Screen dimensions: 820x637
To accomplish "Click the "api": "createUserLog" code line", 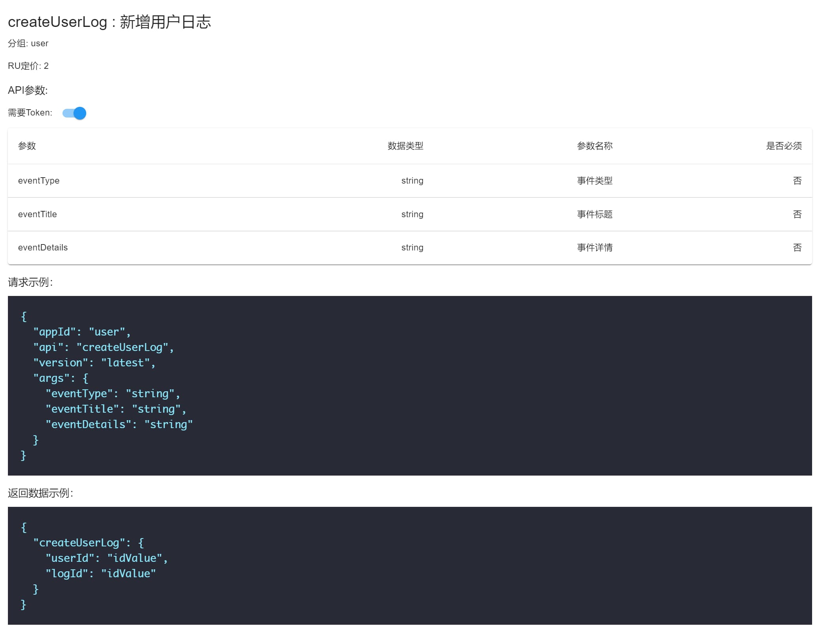I will (104, 347).
